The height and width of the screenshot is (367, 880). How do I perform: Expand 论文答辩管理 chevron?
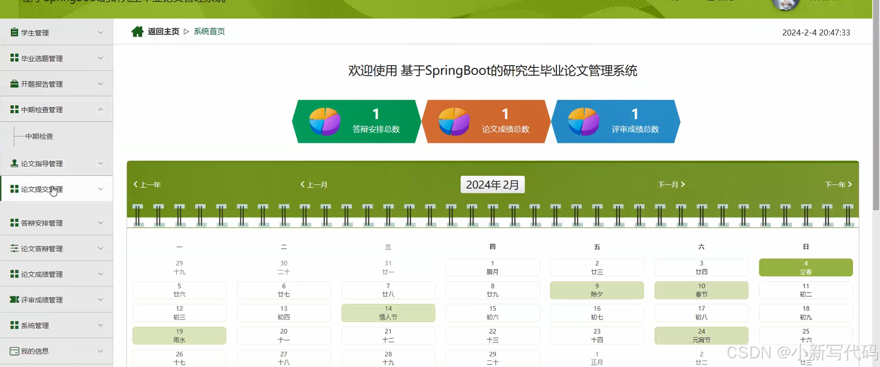pos(100,248)
